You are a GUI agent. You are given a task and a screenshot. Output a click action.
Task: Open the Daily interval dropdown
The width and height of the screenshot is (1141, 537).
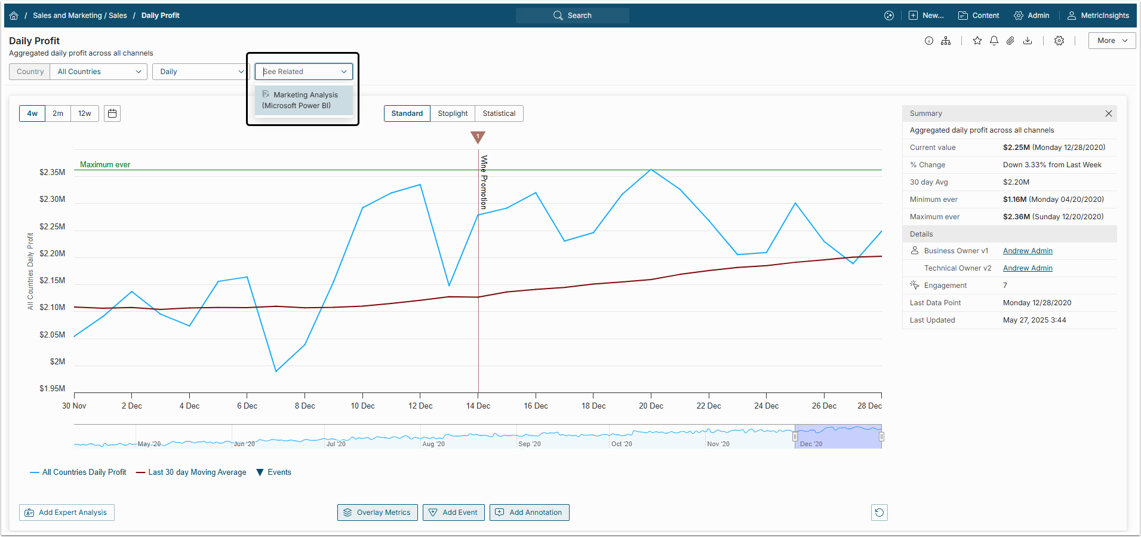(x=201, y=72)
